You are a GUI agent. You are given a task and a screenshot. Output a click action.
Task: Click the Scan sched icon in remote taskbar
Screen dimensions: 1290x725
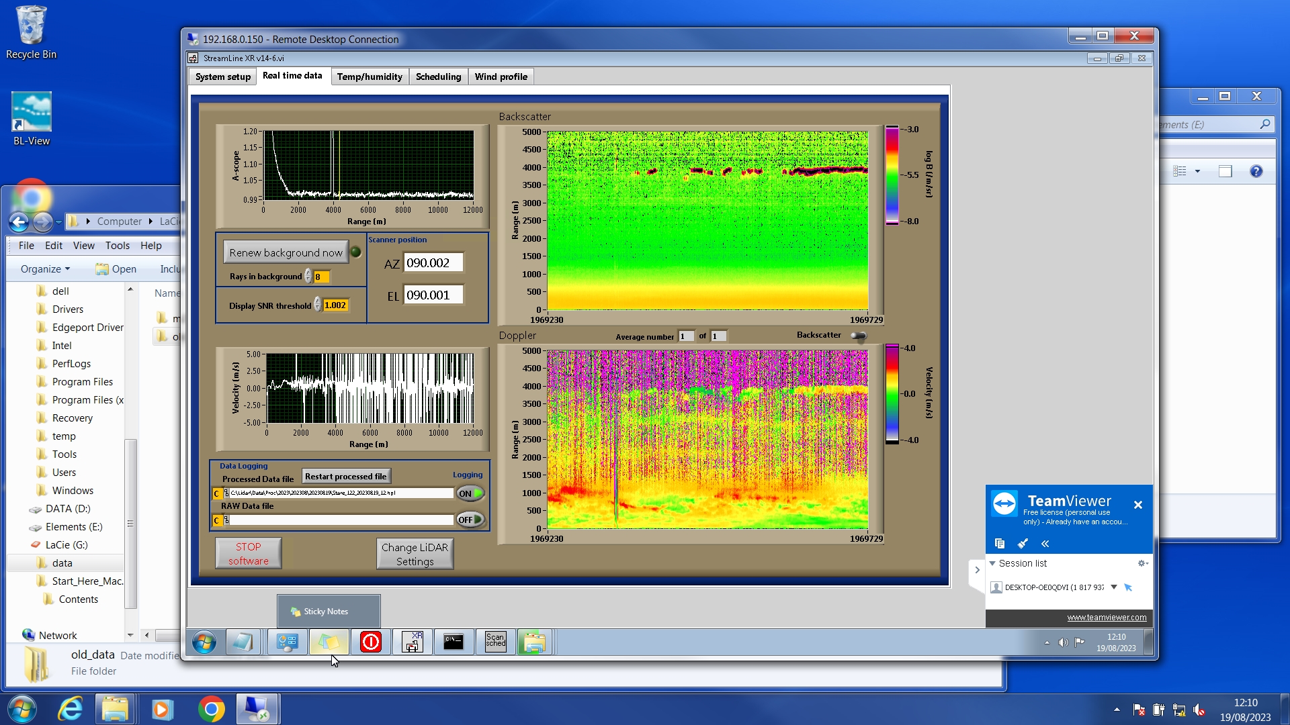tap(495, 642)
